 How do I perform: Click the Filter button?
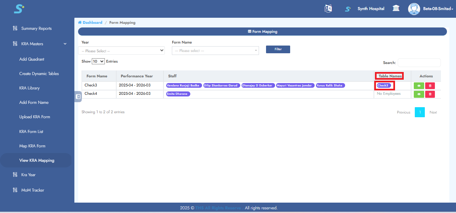[x=278, y=49]
